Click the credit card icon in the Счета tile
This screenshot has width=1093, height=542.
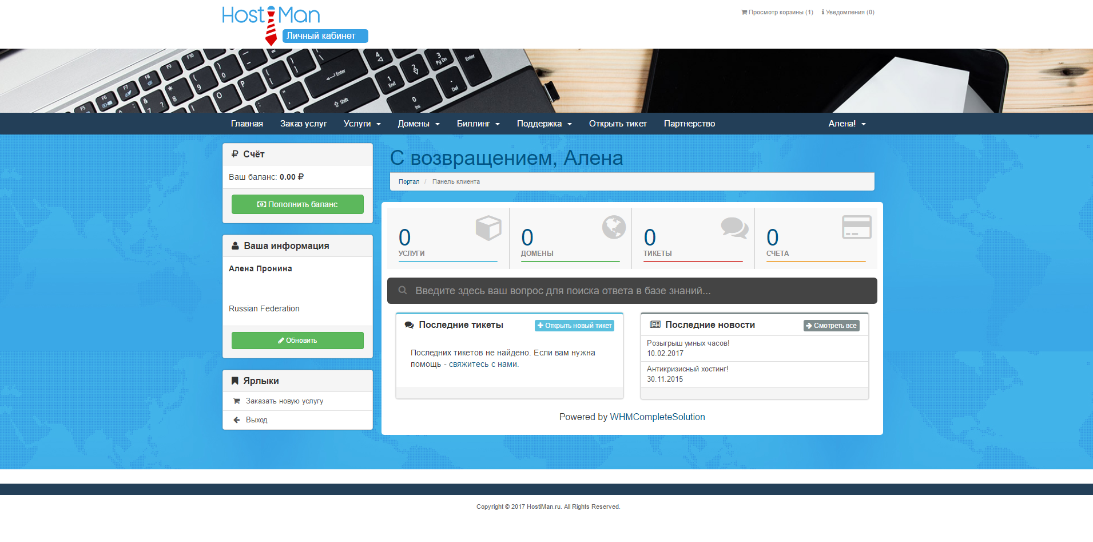click(x=857, y=227)
